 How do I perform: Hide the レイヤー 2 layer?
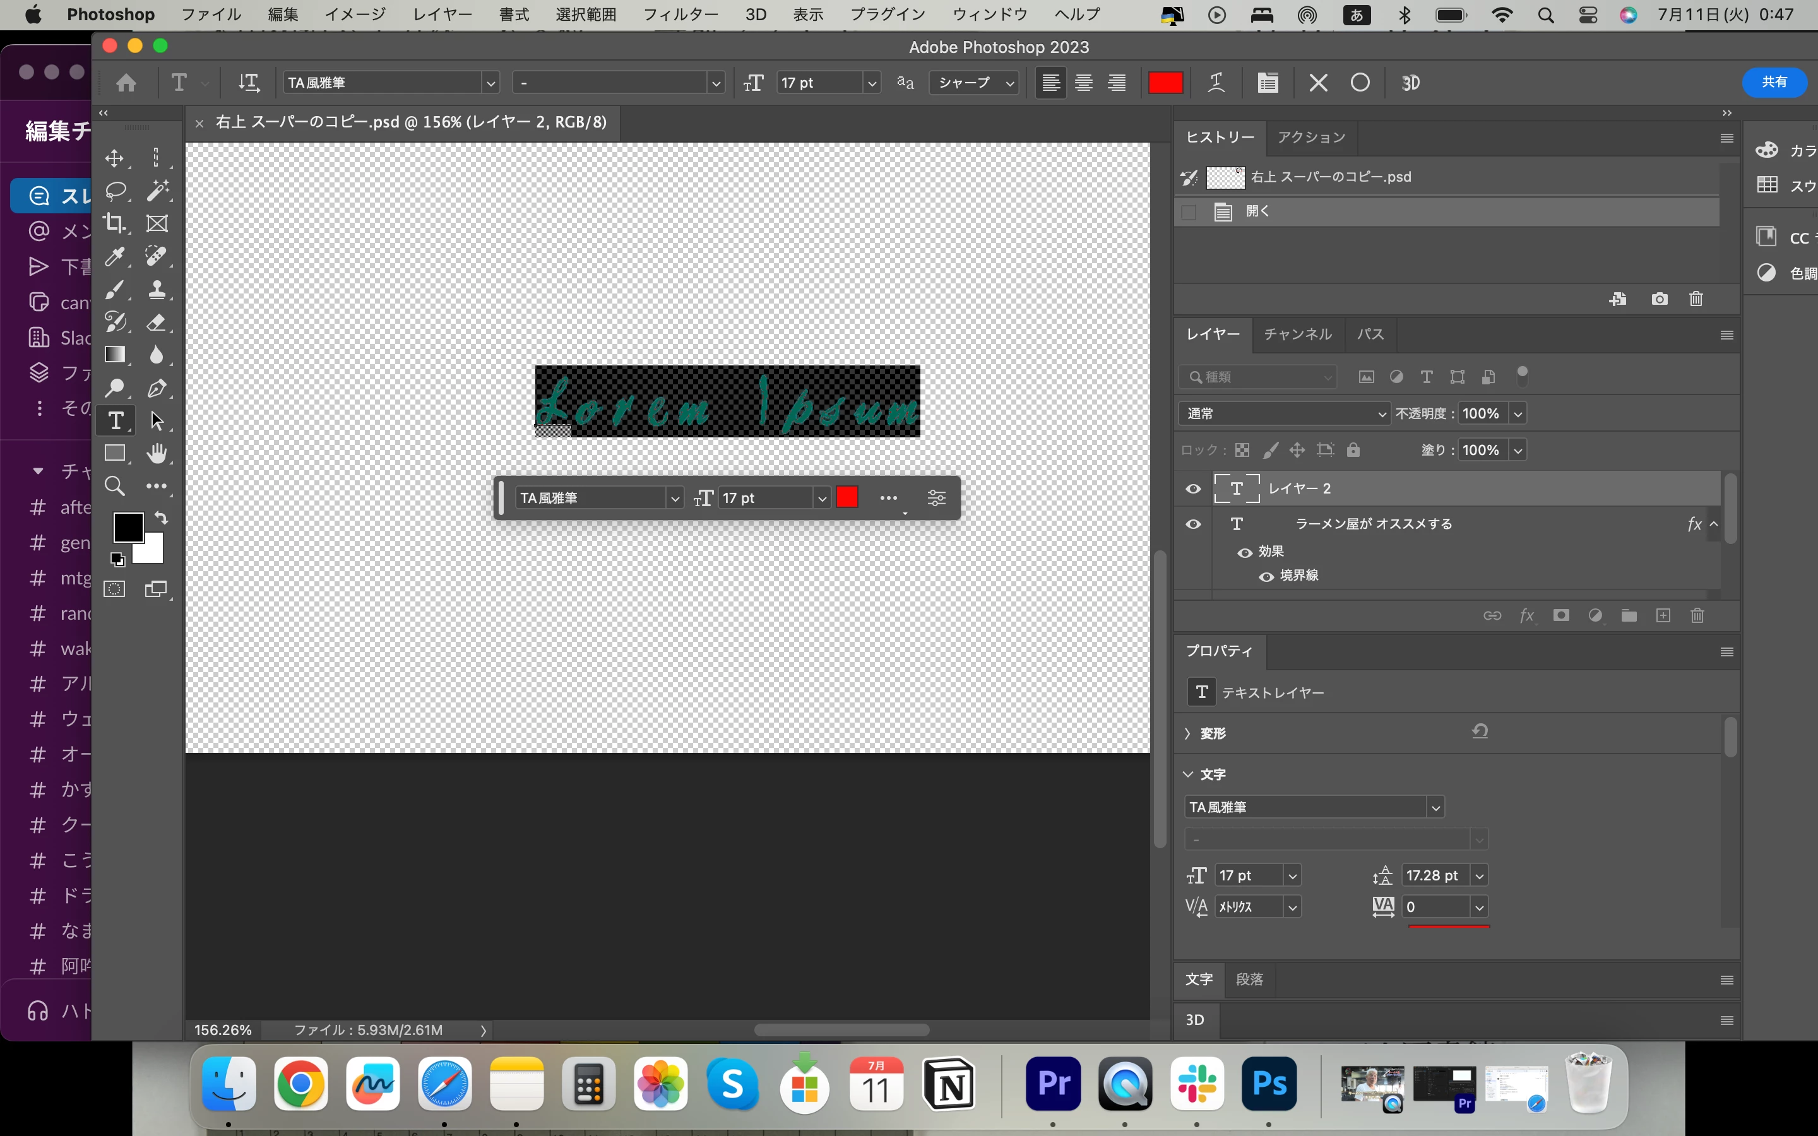point(1193,489)
